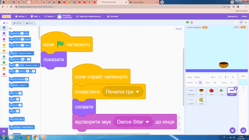Click the Scratch logo

pyautogui.click(x=7, y=16)
